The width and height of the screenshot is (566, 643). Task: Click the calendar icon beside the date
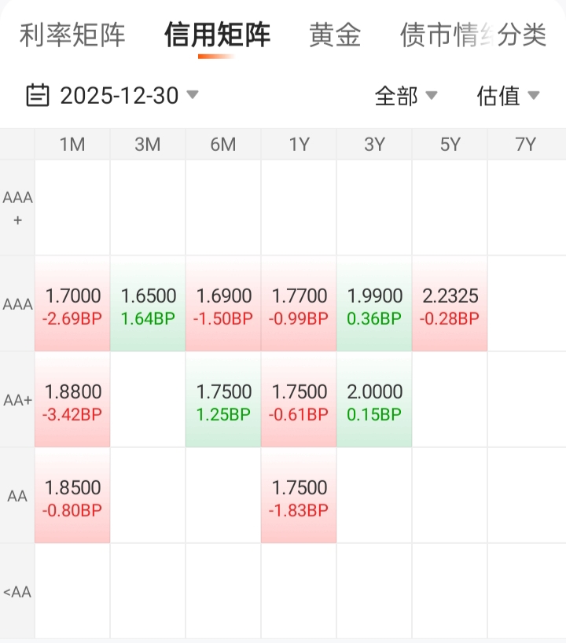[37, 96]
